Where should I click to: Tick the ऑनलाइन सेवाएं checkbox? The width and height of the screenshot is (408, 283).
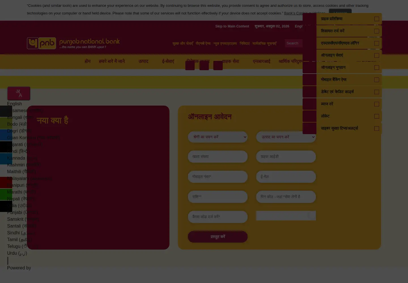coord(377,55)
